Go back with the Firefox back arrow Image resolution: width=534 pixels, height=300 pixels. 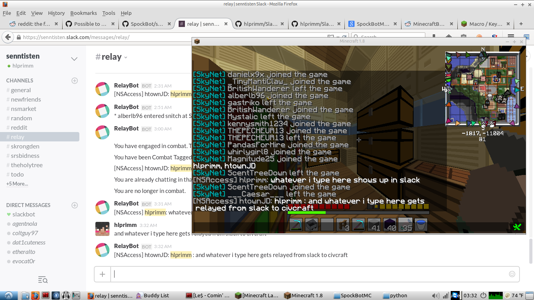8,37
